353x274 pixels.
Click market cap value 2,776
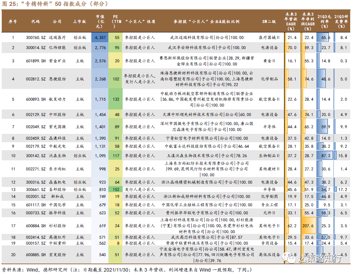[x=100, y=48]
